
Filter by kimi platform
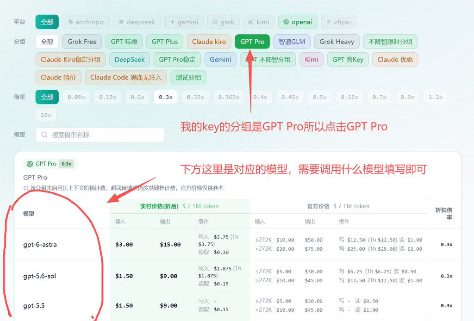259,22
